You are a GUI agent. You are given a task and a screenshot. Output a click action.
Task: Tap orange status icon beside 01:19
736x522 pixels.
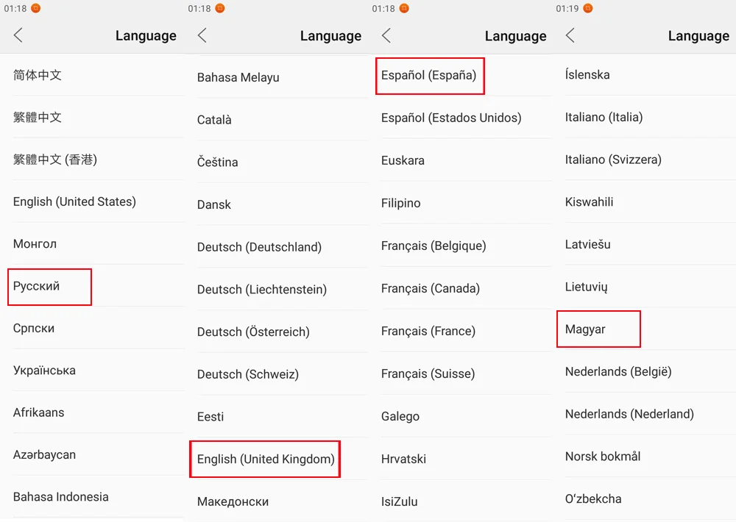click(587, 8)
